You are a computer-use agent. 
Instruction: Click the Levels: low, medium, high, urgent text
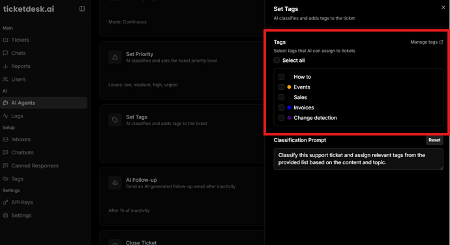click(143, 85)
